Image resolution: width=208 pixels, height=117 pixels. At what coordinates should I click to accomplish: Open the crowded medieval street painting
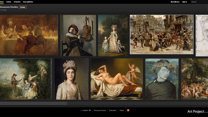[x=161, y=34]
